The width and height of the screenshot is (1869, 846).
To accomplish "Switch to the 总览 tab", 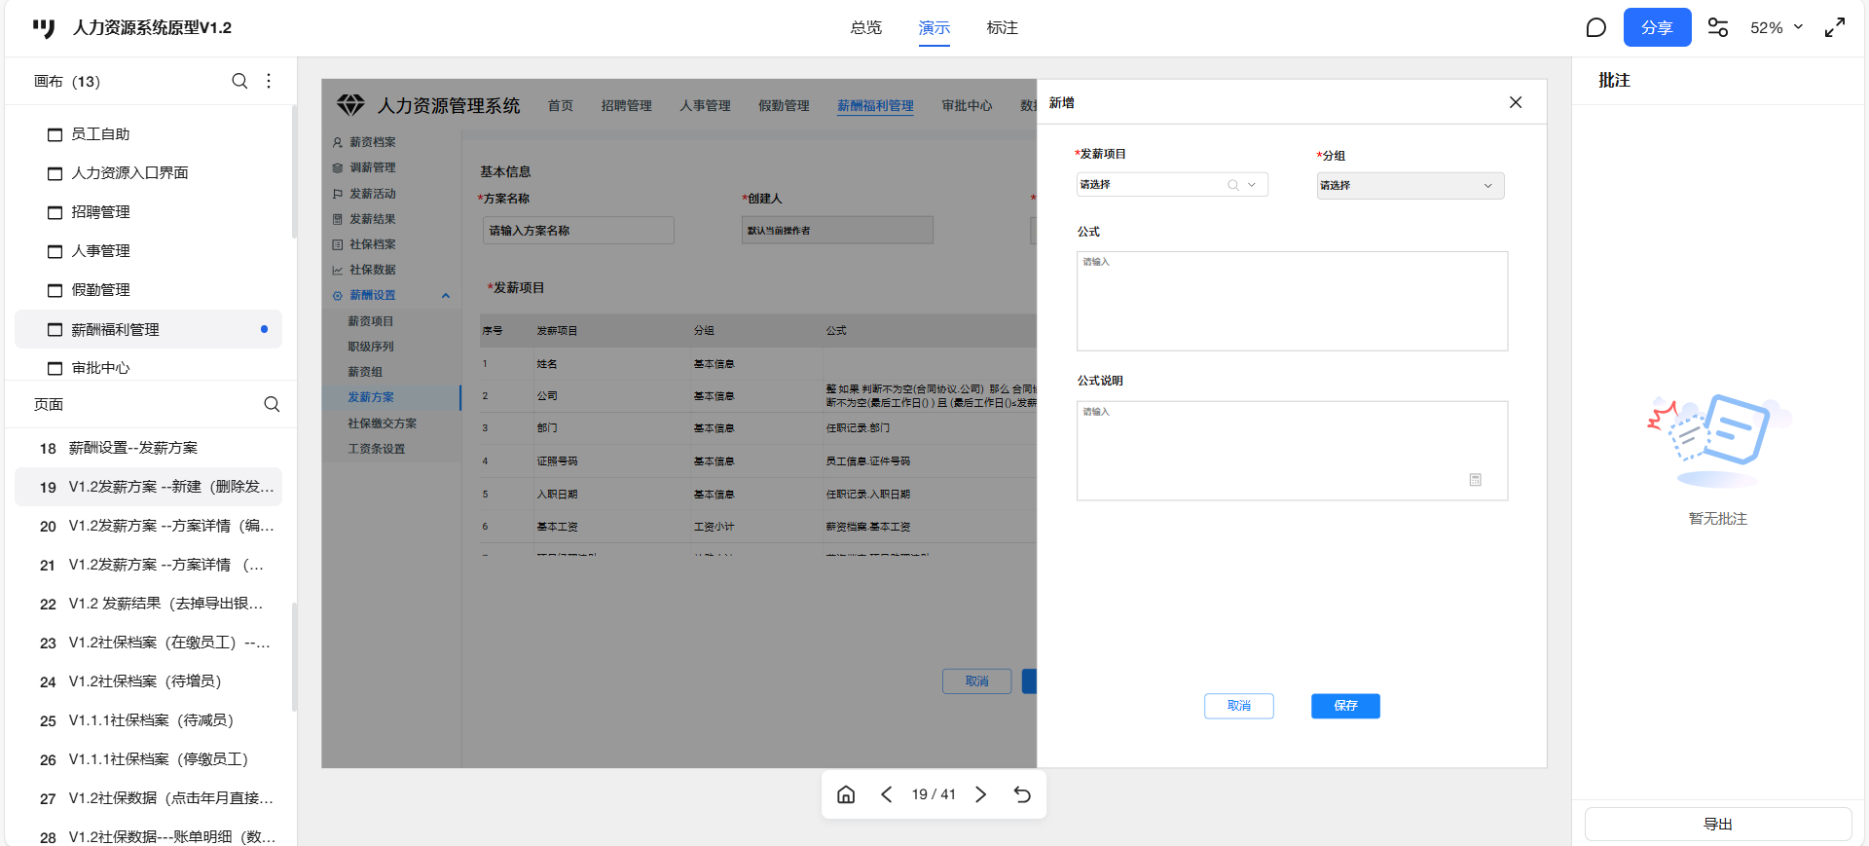I will click(x=865, y=27).
